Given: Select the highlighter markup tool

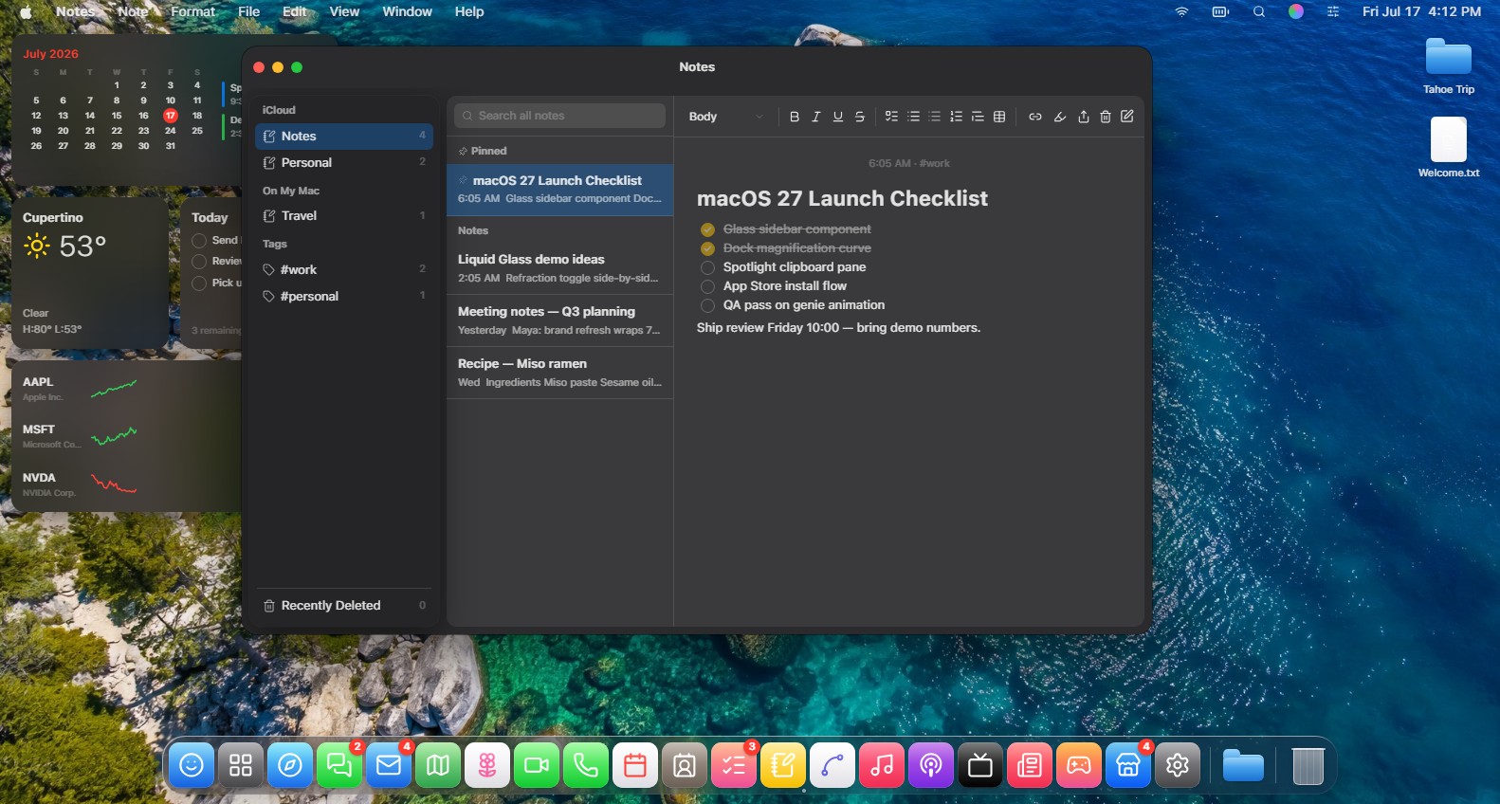Looking at the screenshot, I should 1060,117.
